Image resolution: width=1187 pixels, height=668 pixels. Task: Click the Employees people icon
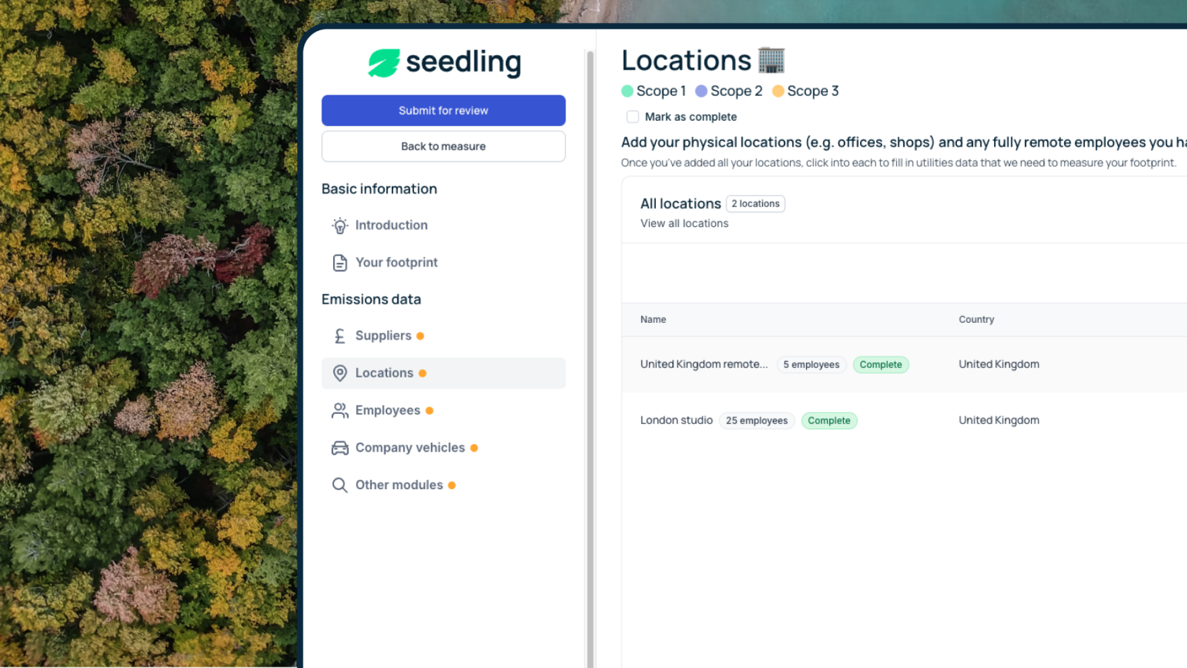point(339,411)
